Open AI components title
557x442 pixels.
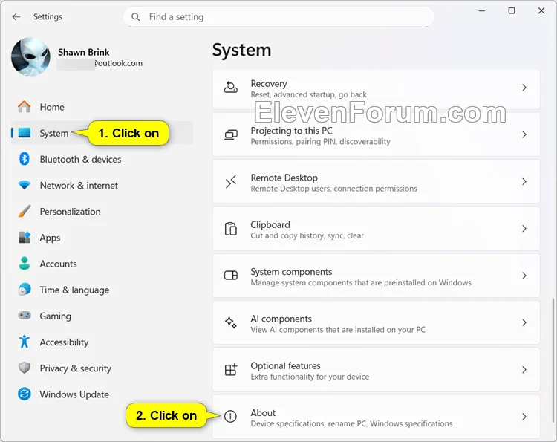click(281, 319)
